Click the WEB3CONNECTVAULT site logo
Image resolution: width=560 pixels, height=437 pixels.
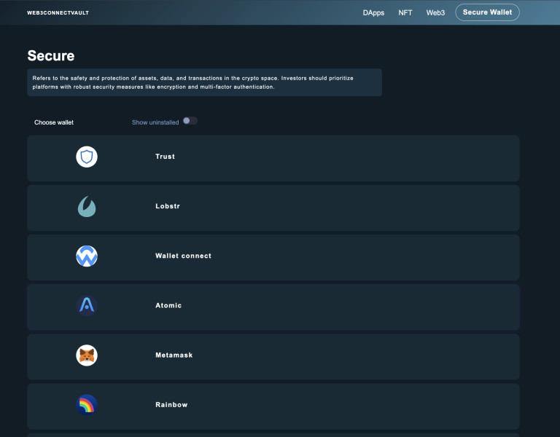(58, 13)
